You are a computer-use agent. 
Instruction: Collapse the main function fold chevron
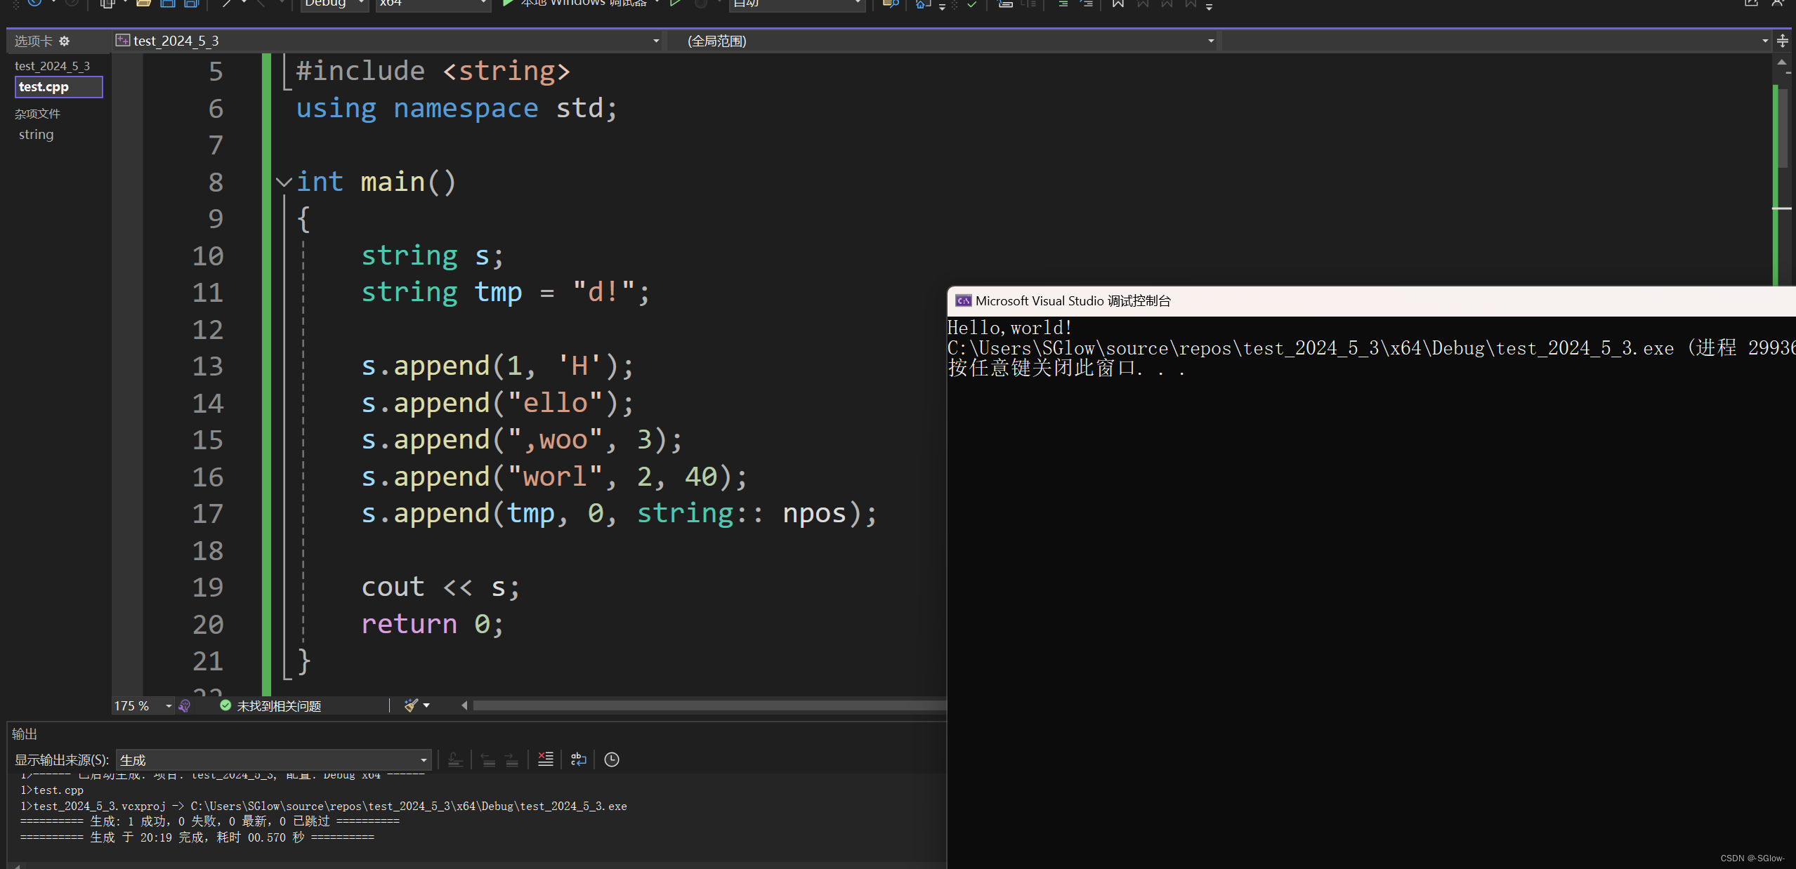click(x=284, y=183)
